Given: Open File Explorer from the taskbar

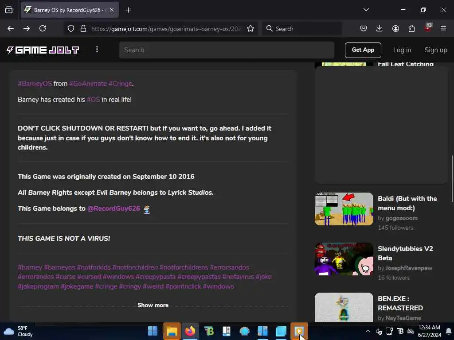Looking at the screenshot, I should tap(172, 331).
